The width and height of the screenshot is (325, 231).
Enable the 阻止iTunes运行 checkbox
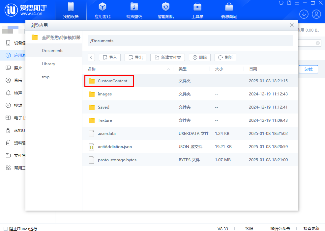coord(5,229)
